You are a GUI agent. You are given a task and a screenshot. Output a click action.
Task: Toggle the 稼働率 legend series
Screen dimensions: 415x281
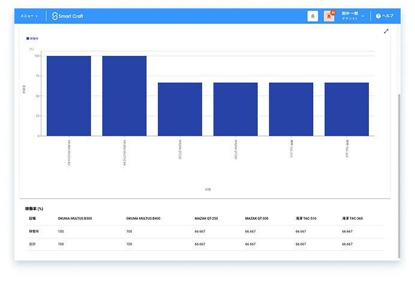coord(32,38)
